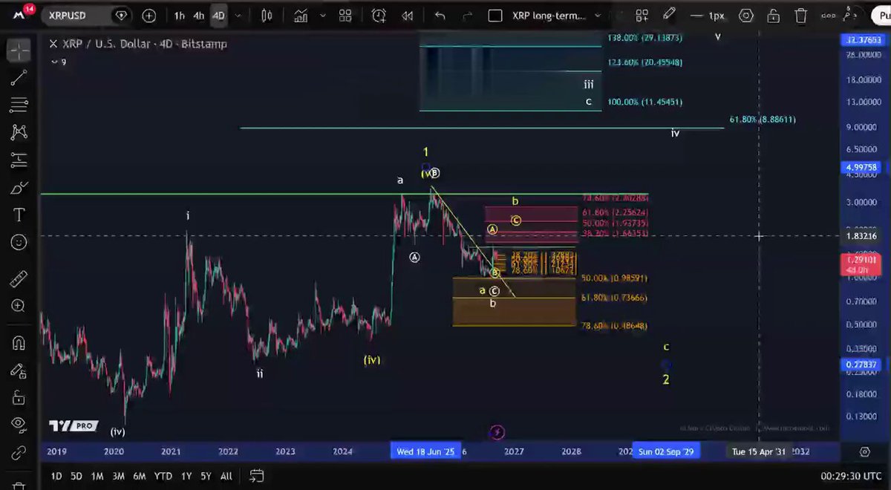This screenshot has width=891, height=490.
Task: Activate the zoom in tool
Action: tap(19, 306)
